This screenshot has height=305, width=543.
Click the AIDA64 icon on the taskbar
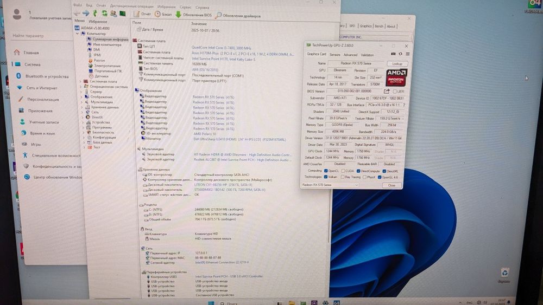[x=336, y=303]
